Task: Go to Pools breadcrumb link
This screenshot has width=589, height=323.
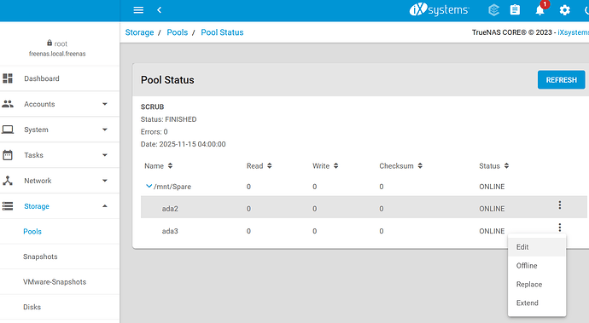Action: [x=178, y=32]
